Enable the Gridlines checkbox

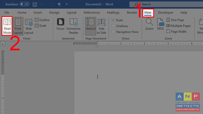[x=113, y=26]
